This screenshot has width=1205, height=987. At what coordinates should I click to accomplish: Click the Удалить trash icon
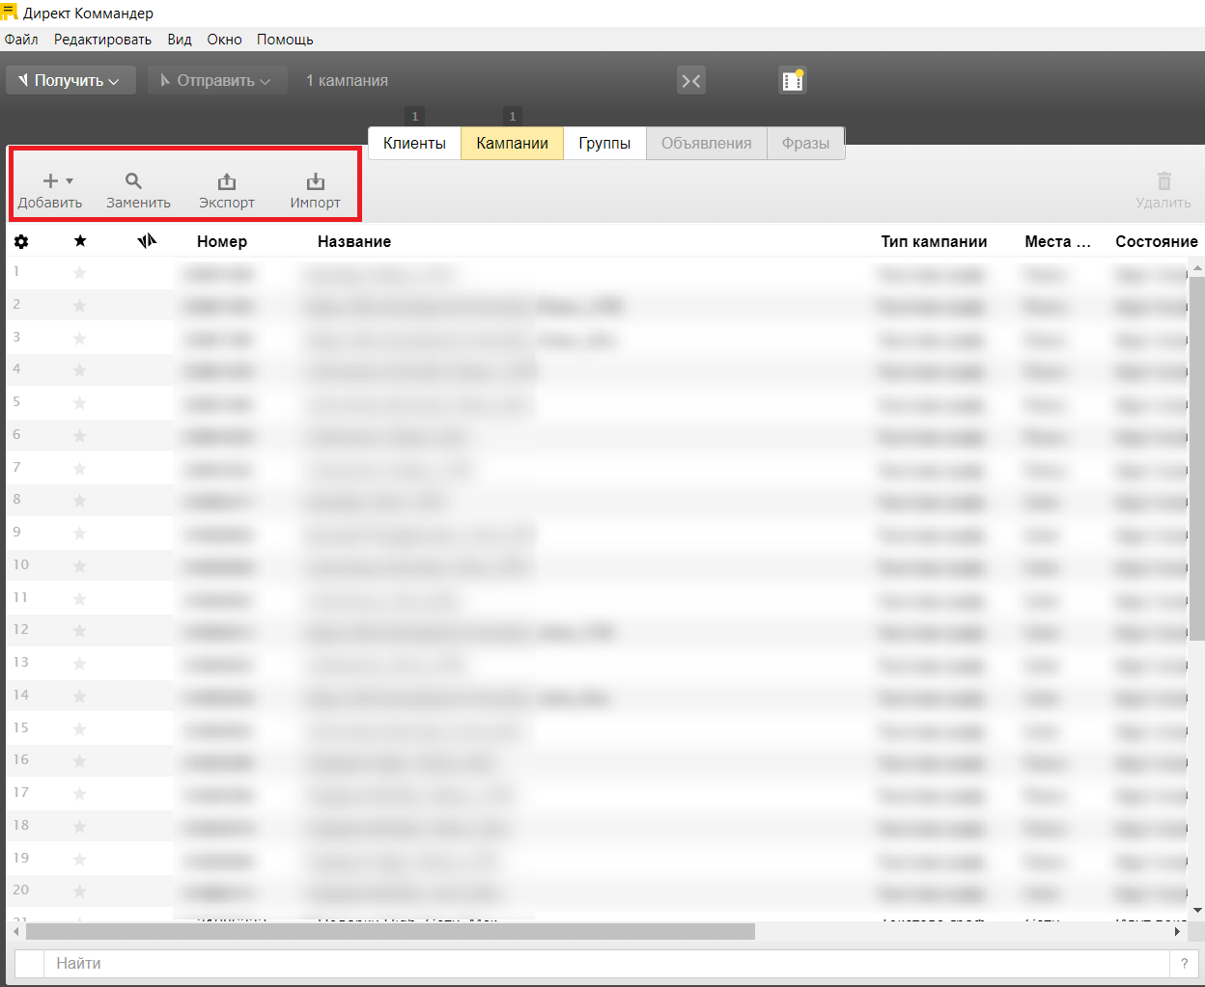click(x=1163, y=181)
